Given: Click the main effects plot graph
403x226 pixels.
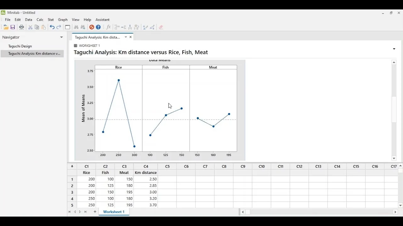Looking at the screenshot, I should click(x=160, y=110).
